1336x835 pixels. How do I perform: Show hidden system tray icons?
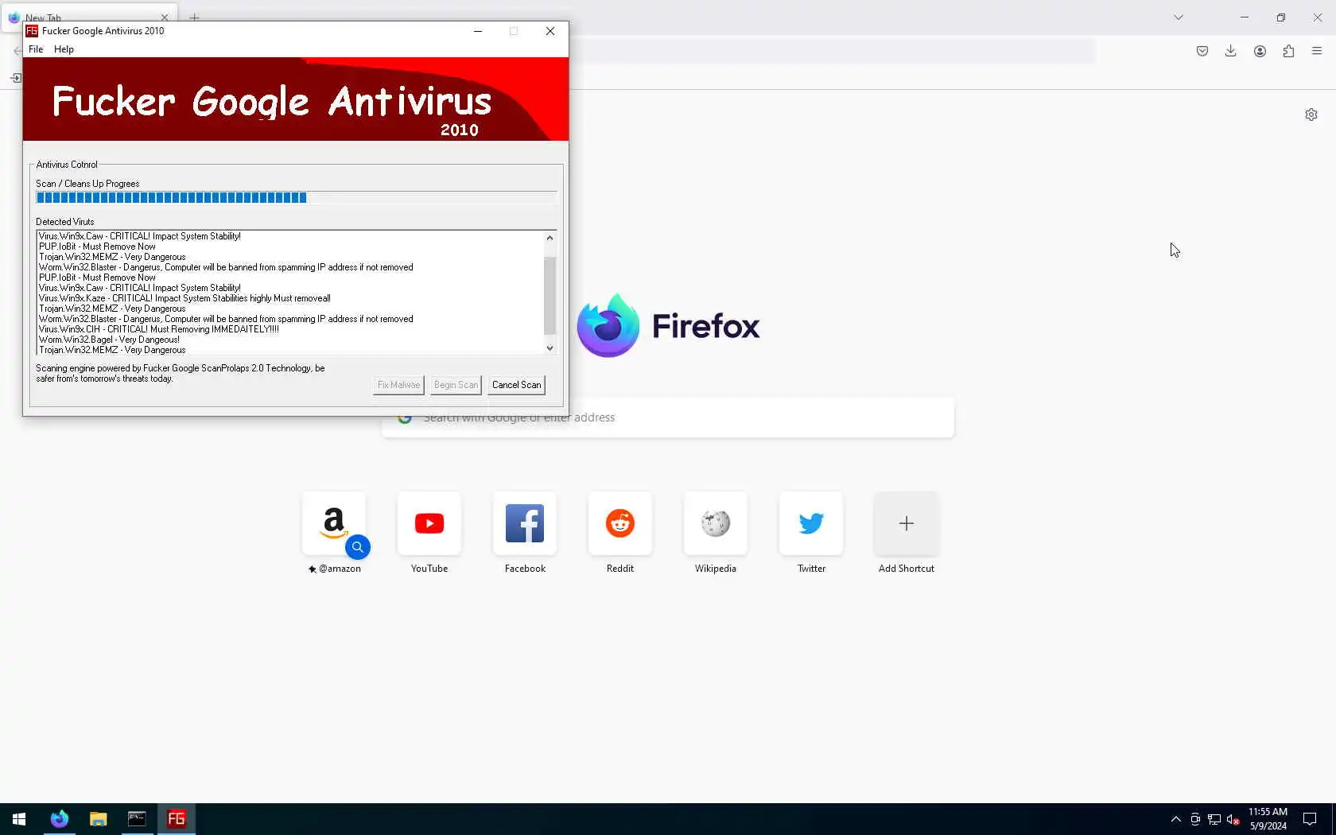point(1175,819)
